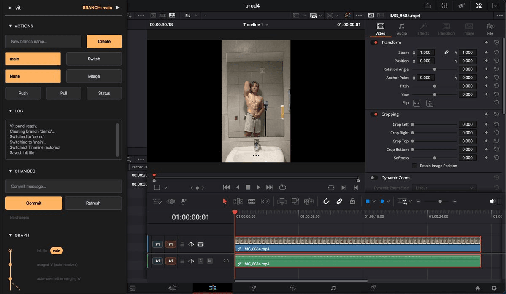Collapse the GRAPH section

click(19, 235)
